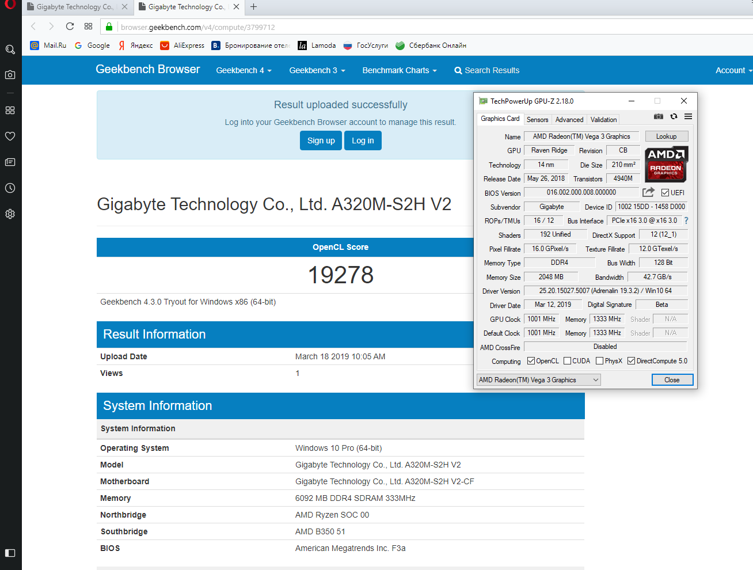This screenshot has height=570, width=753.
Task: Click the green padlock security icon
Action: pyautogui.click(x=109, y=27)
